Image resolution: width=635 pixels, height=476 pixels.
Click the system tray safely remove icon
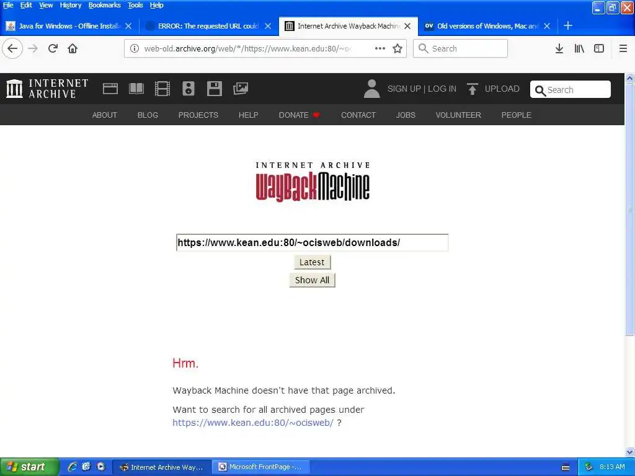coord(588,467)
